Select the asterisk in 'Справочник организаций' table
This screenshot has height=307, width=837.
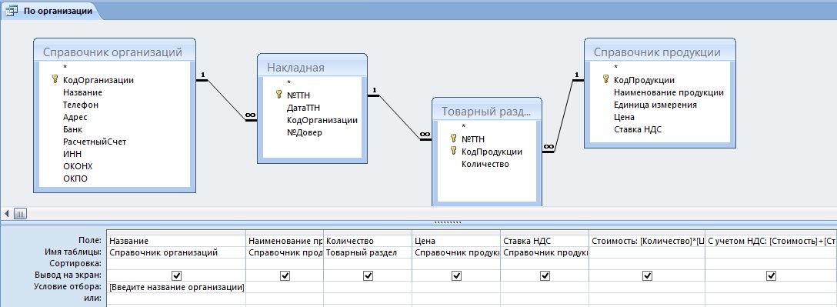click(65, 68)
